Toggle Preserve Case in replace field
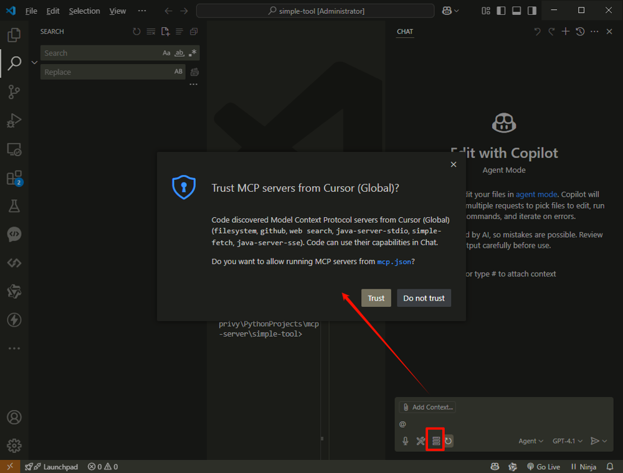 179,72
